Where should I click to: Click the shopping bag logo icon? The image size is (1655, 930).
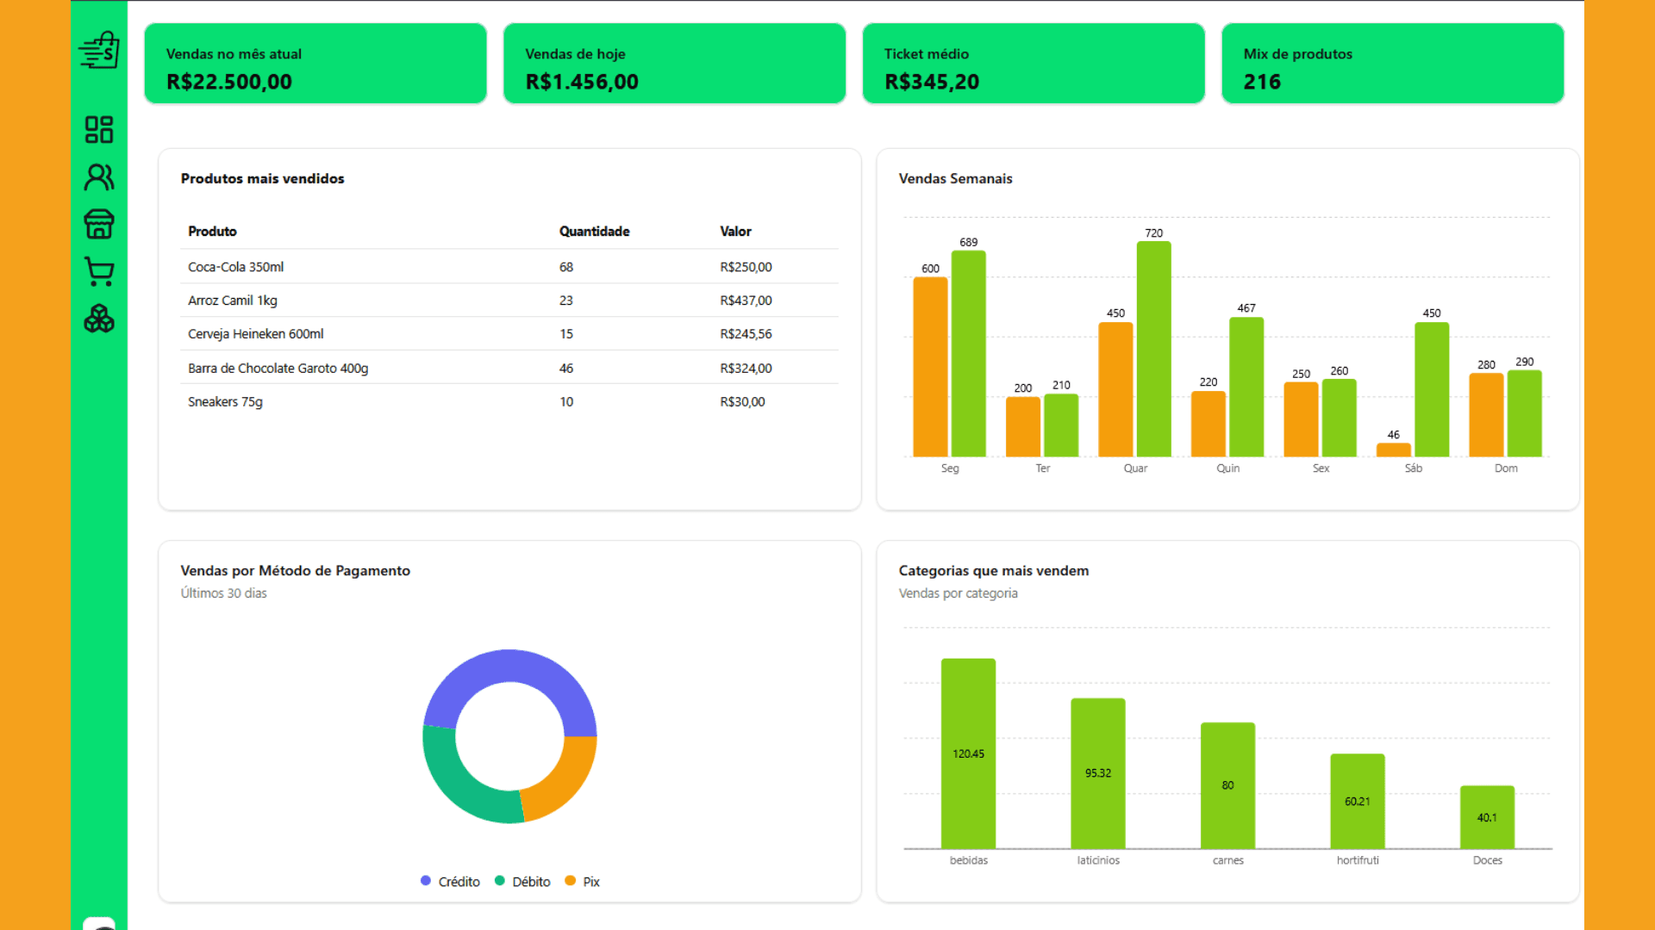(x=99, y=50)
